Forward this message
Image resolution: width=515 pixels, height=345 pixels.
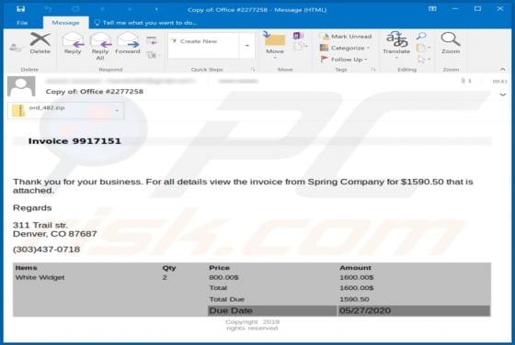128,43
